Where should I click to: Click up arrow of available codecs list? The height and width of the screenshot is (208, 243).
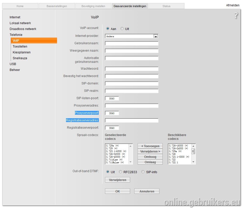[193, 146]
